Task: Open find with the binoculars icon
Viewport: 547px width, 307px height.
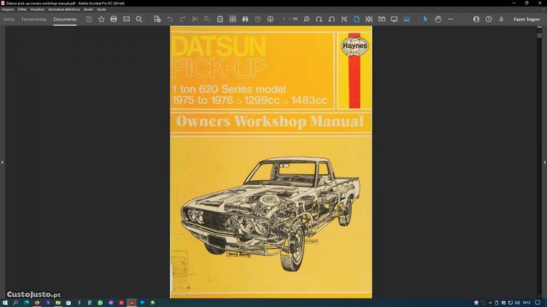Action: (245, 19)
